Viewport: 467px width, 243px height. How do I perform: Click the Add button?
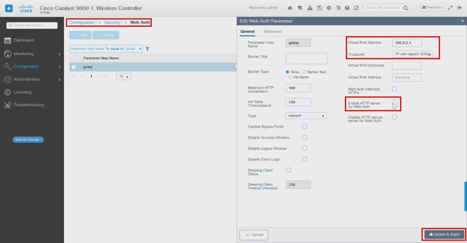(x=80, y=35)
